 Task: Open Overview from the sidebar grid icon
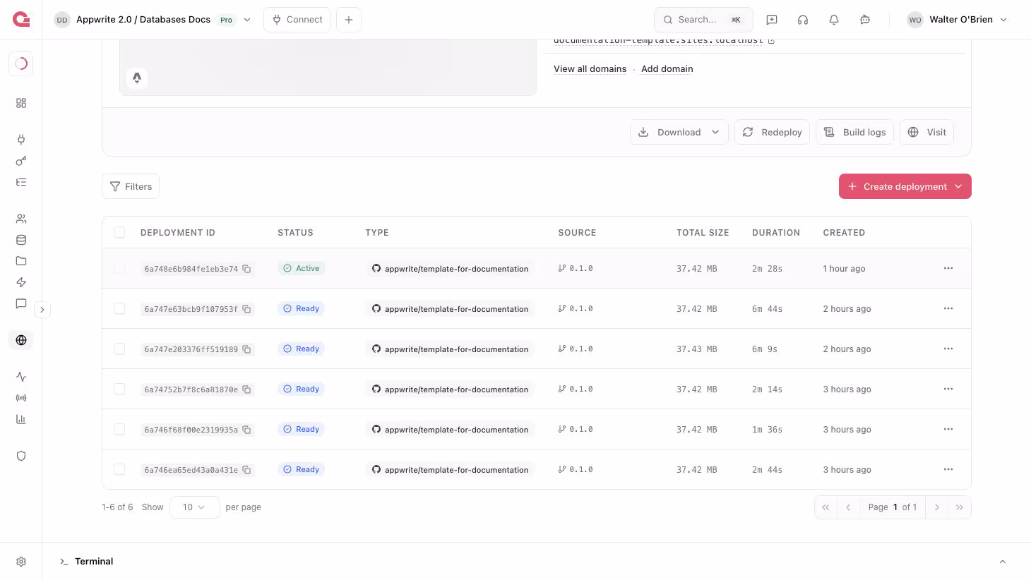click(x=21, y=103)
